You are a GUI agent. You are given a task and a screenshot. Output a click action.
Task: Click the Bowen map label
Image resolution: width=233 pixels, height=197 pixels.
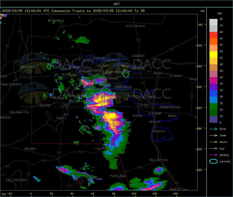172,116
